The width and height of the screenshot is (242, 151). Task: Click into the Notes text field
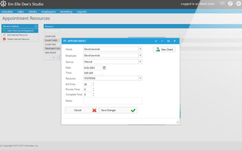point(113,101)
